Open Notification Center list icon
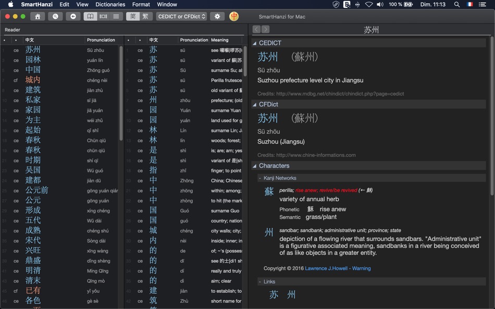 [x=482, y=4]
